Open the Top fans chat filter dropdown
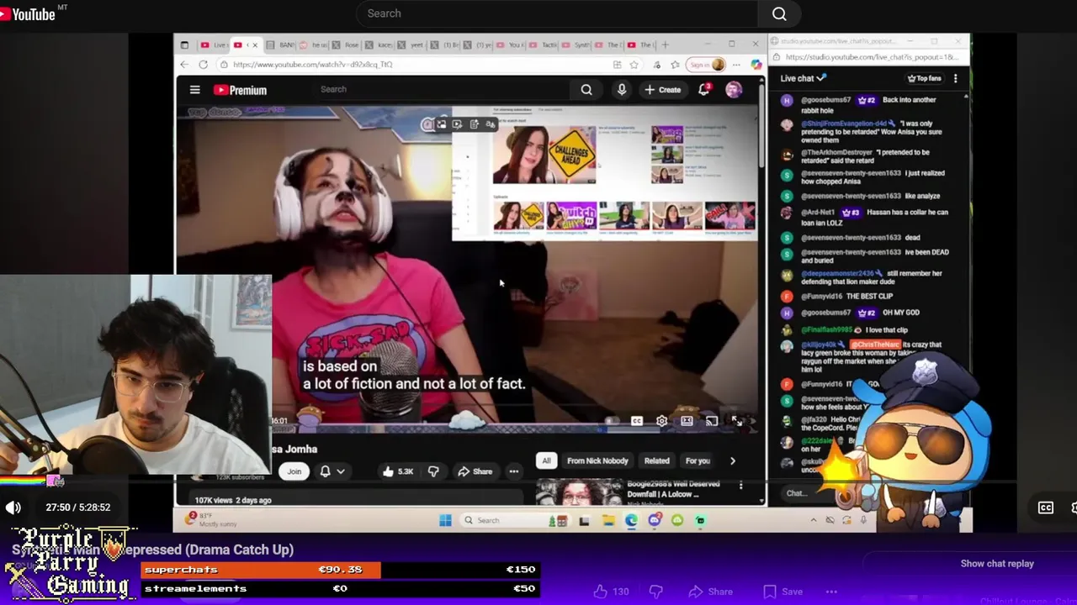 coord(924,78)
